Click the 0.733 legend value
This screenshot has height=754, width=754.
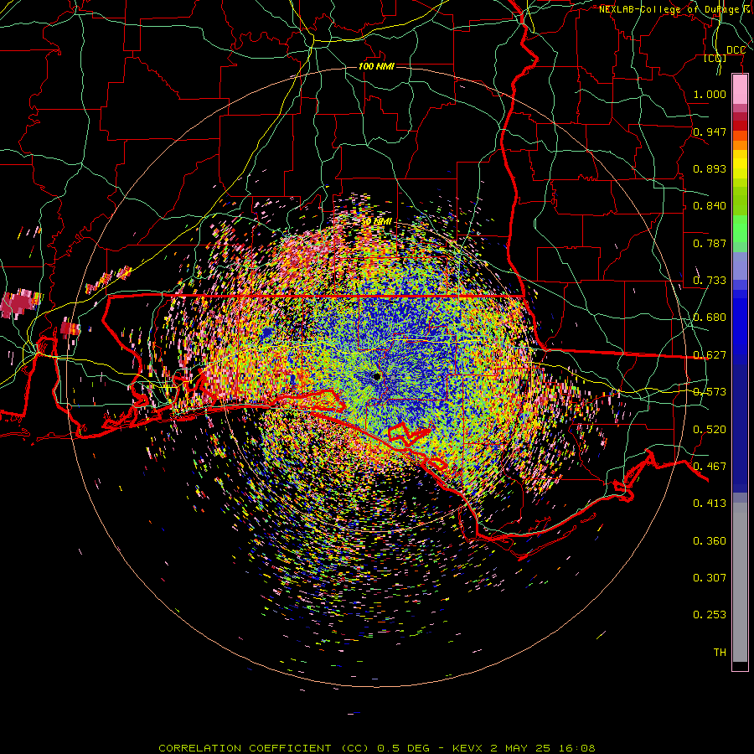point(710,281)
